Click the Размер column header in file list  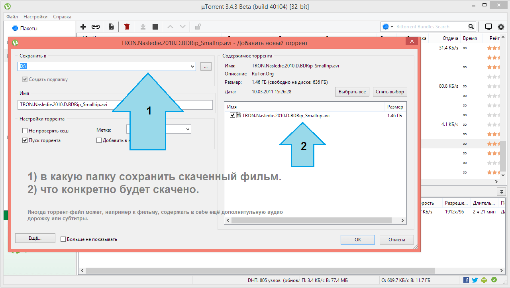[x=395, y=107]
